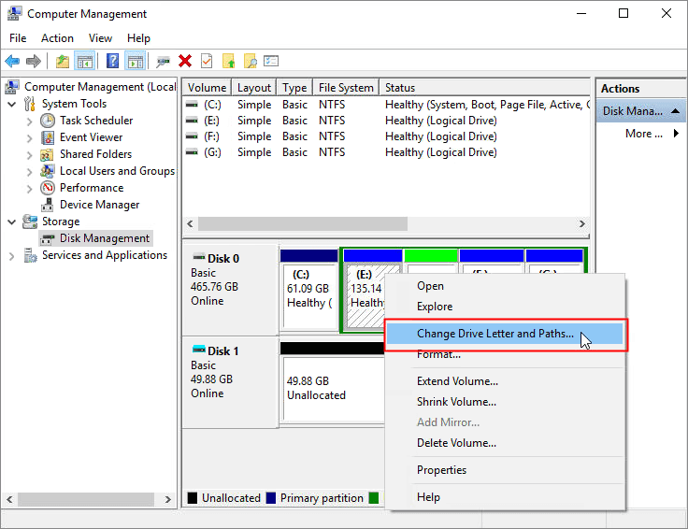This screenshot has width=688, height=529.
Task: Select Help in the context menu
Action: [505, 497]
